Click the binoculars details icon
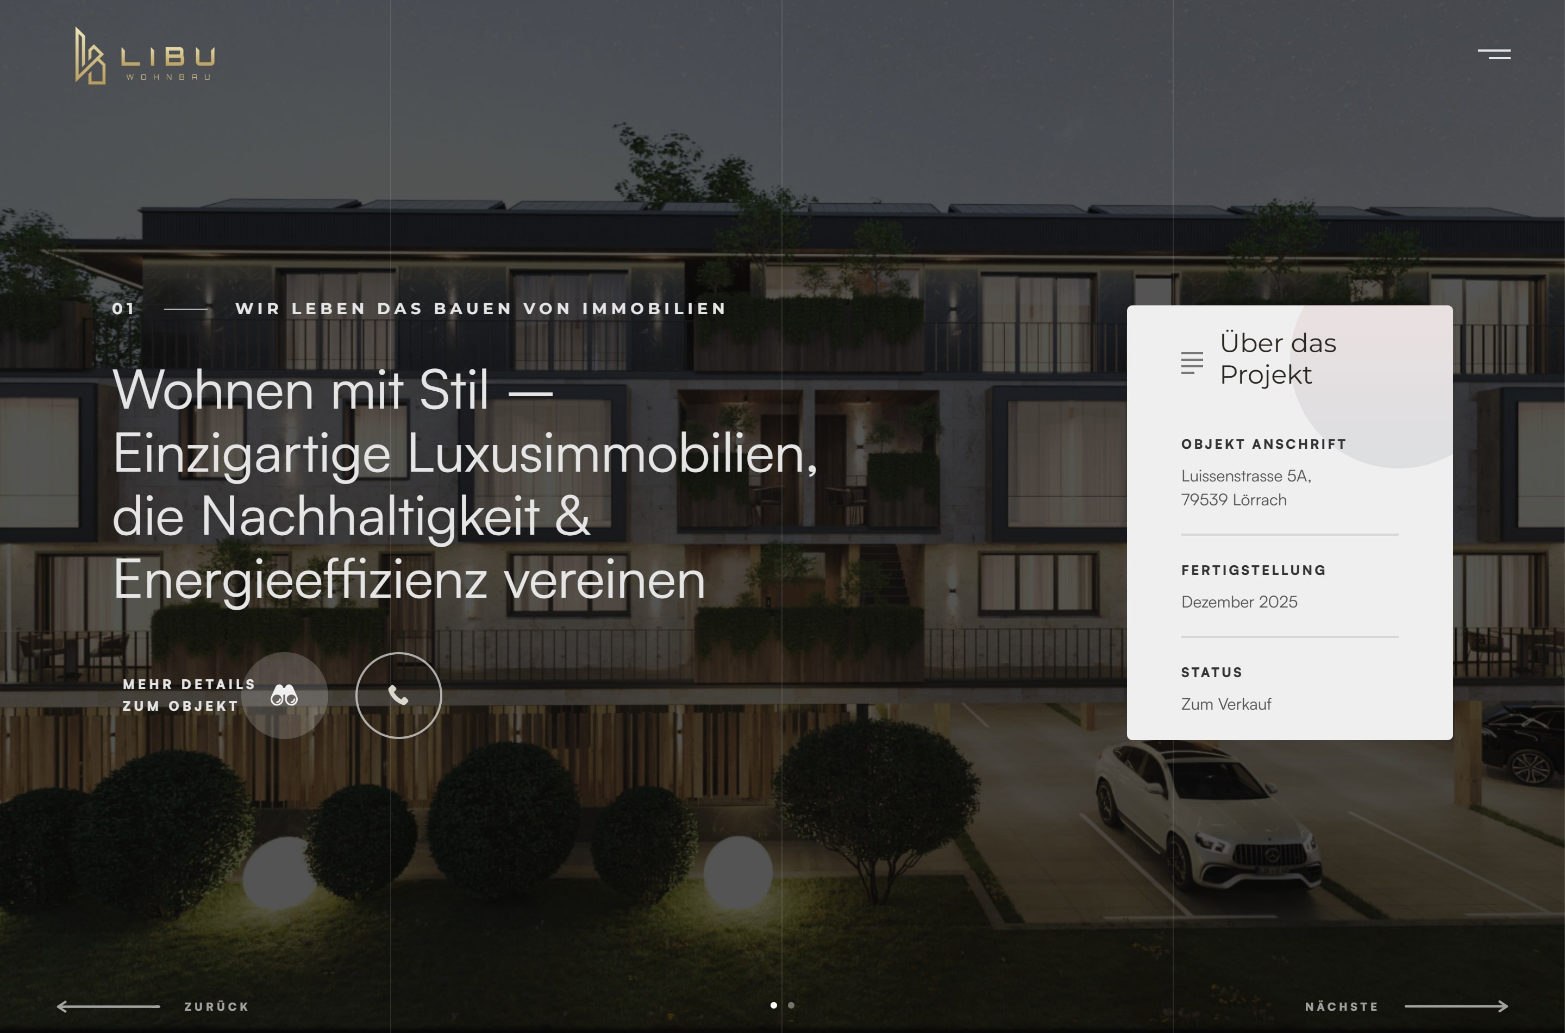Screen dimensions: 1565x1033 [x=285, y=695]
